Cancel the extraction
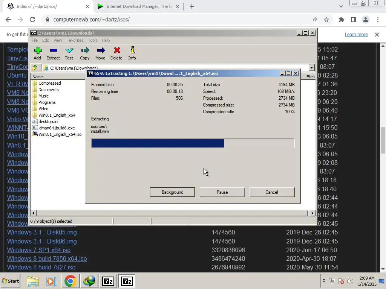This screenshot has width=386, height=289. point(272,192)
